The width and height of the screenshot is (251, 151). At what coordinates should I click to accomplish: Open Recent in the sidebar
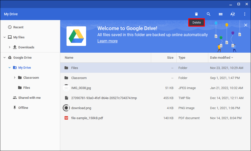tap(18, 27)
